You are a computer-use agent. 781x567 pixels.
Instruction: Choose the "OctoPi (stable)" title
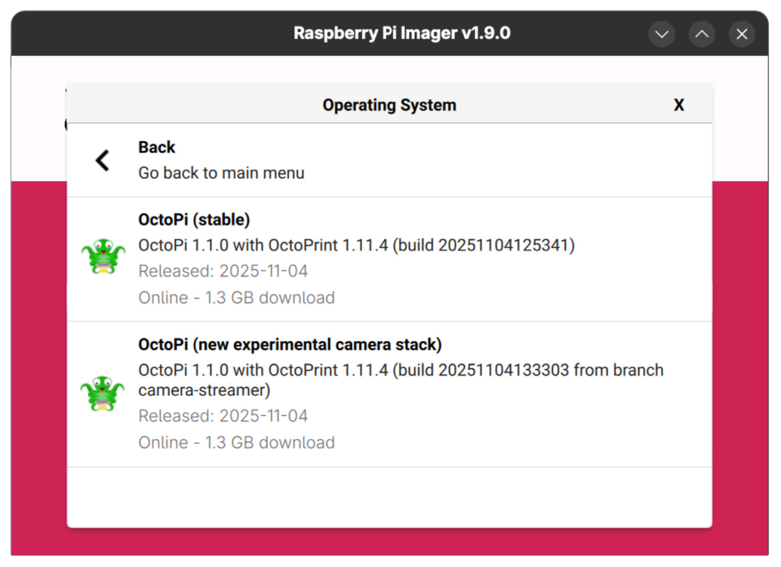194,220
